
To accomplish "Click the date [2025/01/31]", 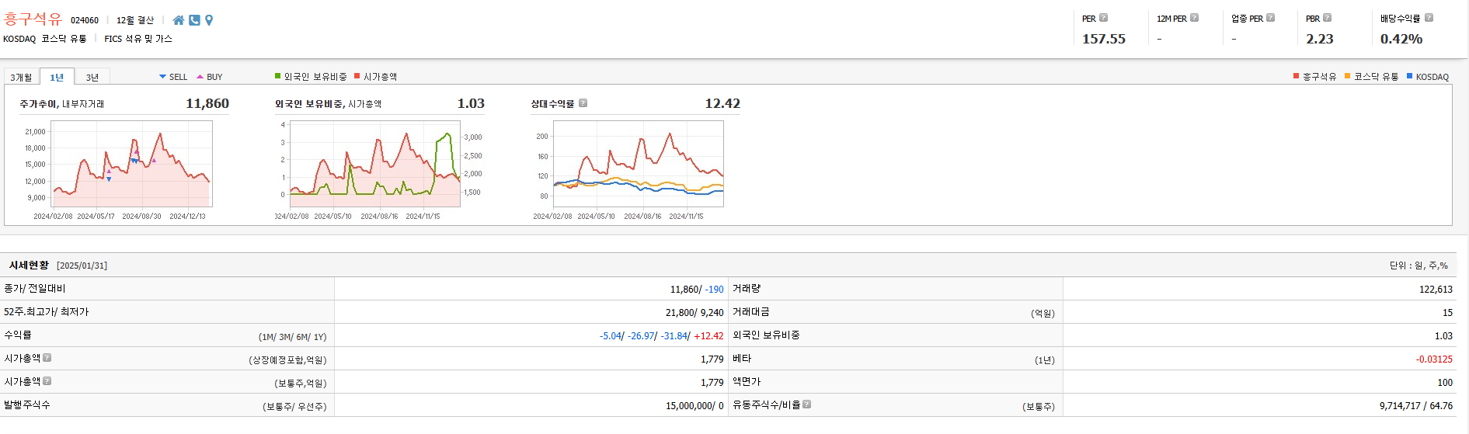I will pyautogui.click(x=82, y=266).
